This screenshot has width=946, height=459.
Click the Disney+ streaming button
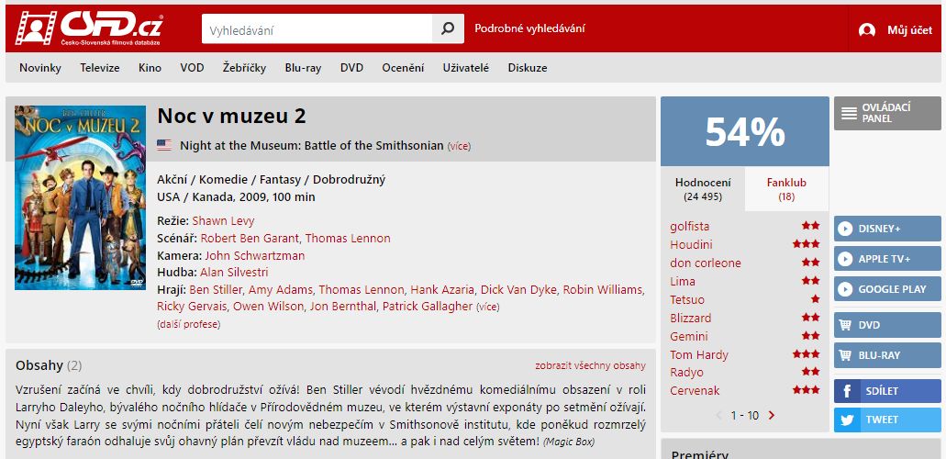pyautogui.click(x=887, y=229)
